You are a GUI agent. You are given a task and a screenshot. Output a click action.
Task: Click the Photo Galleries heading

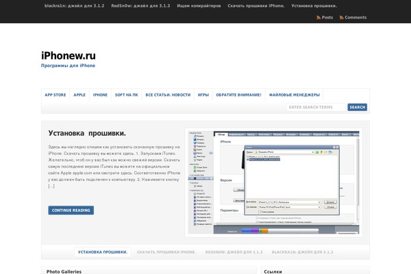pyautogui.click(x=64, y=272)
